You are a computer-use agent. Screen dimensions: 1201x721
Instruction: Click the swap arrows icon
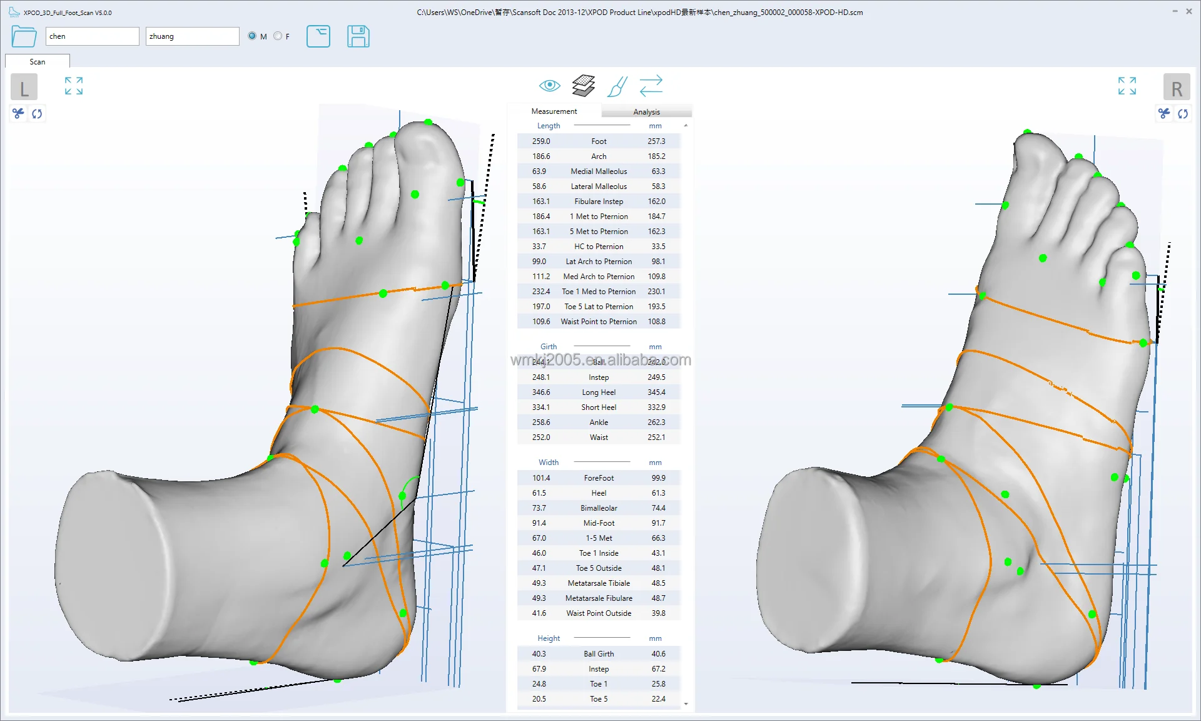[x=651, y=86]
